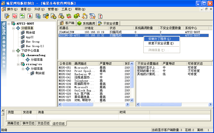Close the log panel with X button
The image size is (214, 133).
pos(3,110)
